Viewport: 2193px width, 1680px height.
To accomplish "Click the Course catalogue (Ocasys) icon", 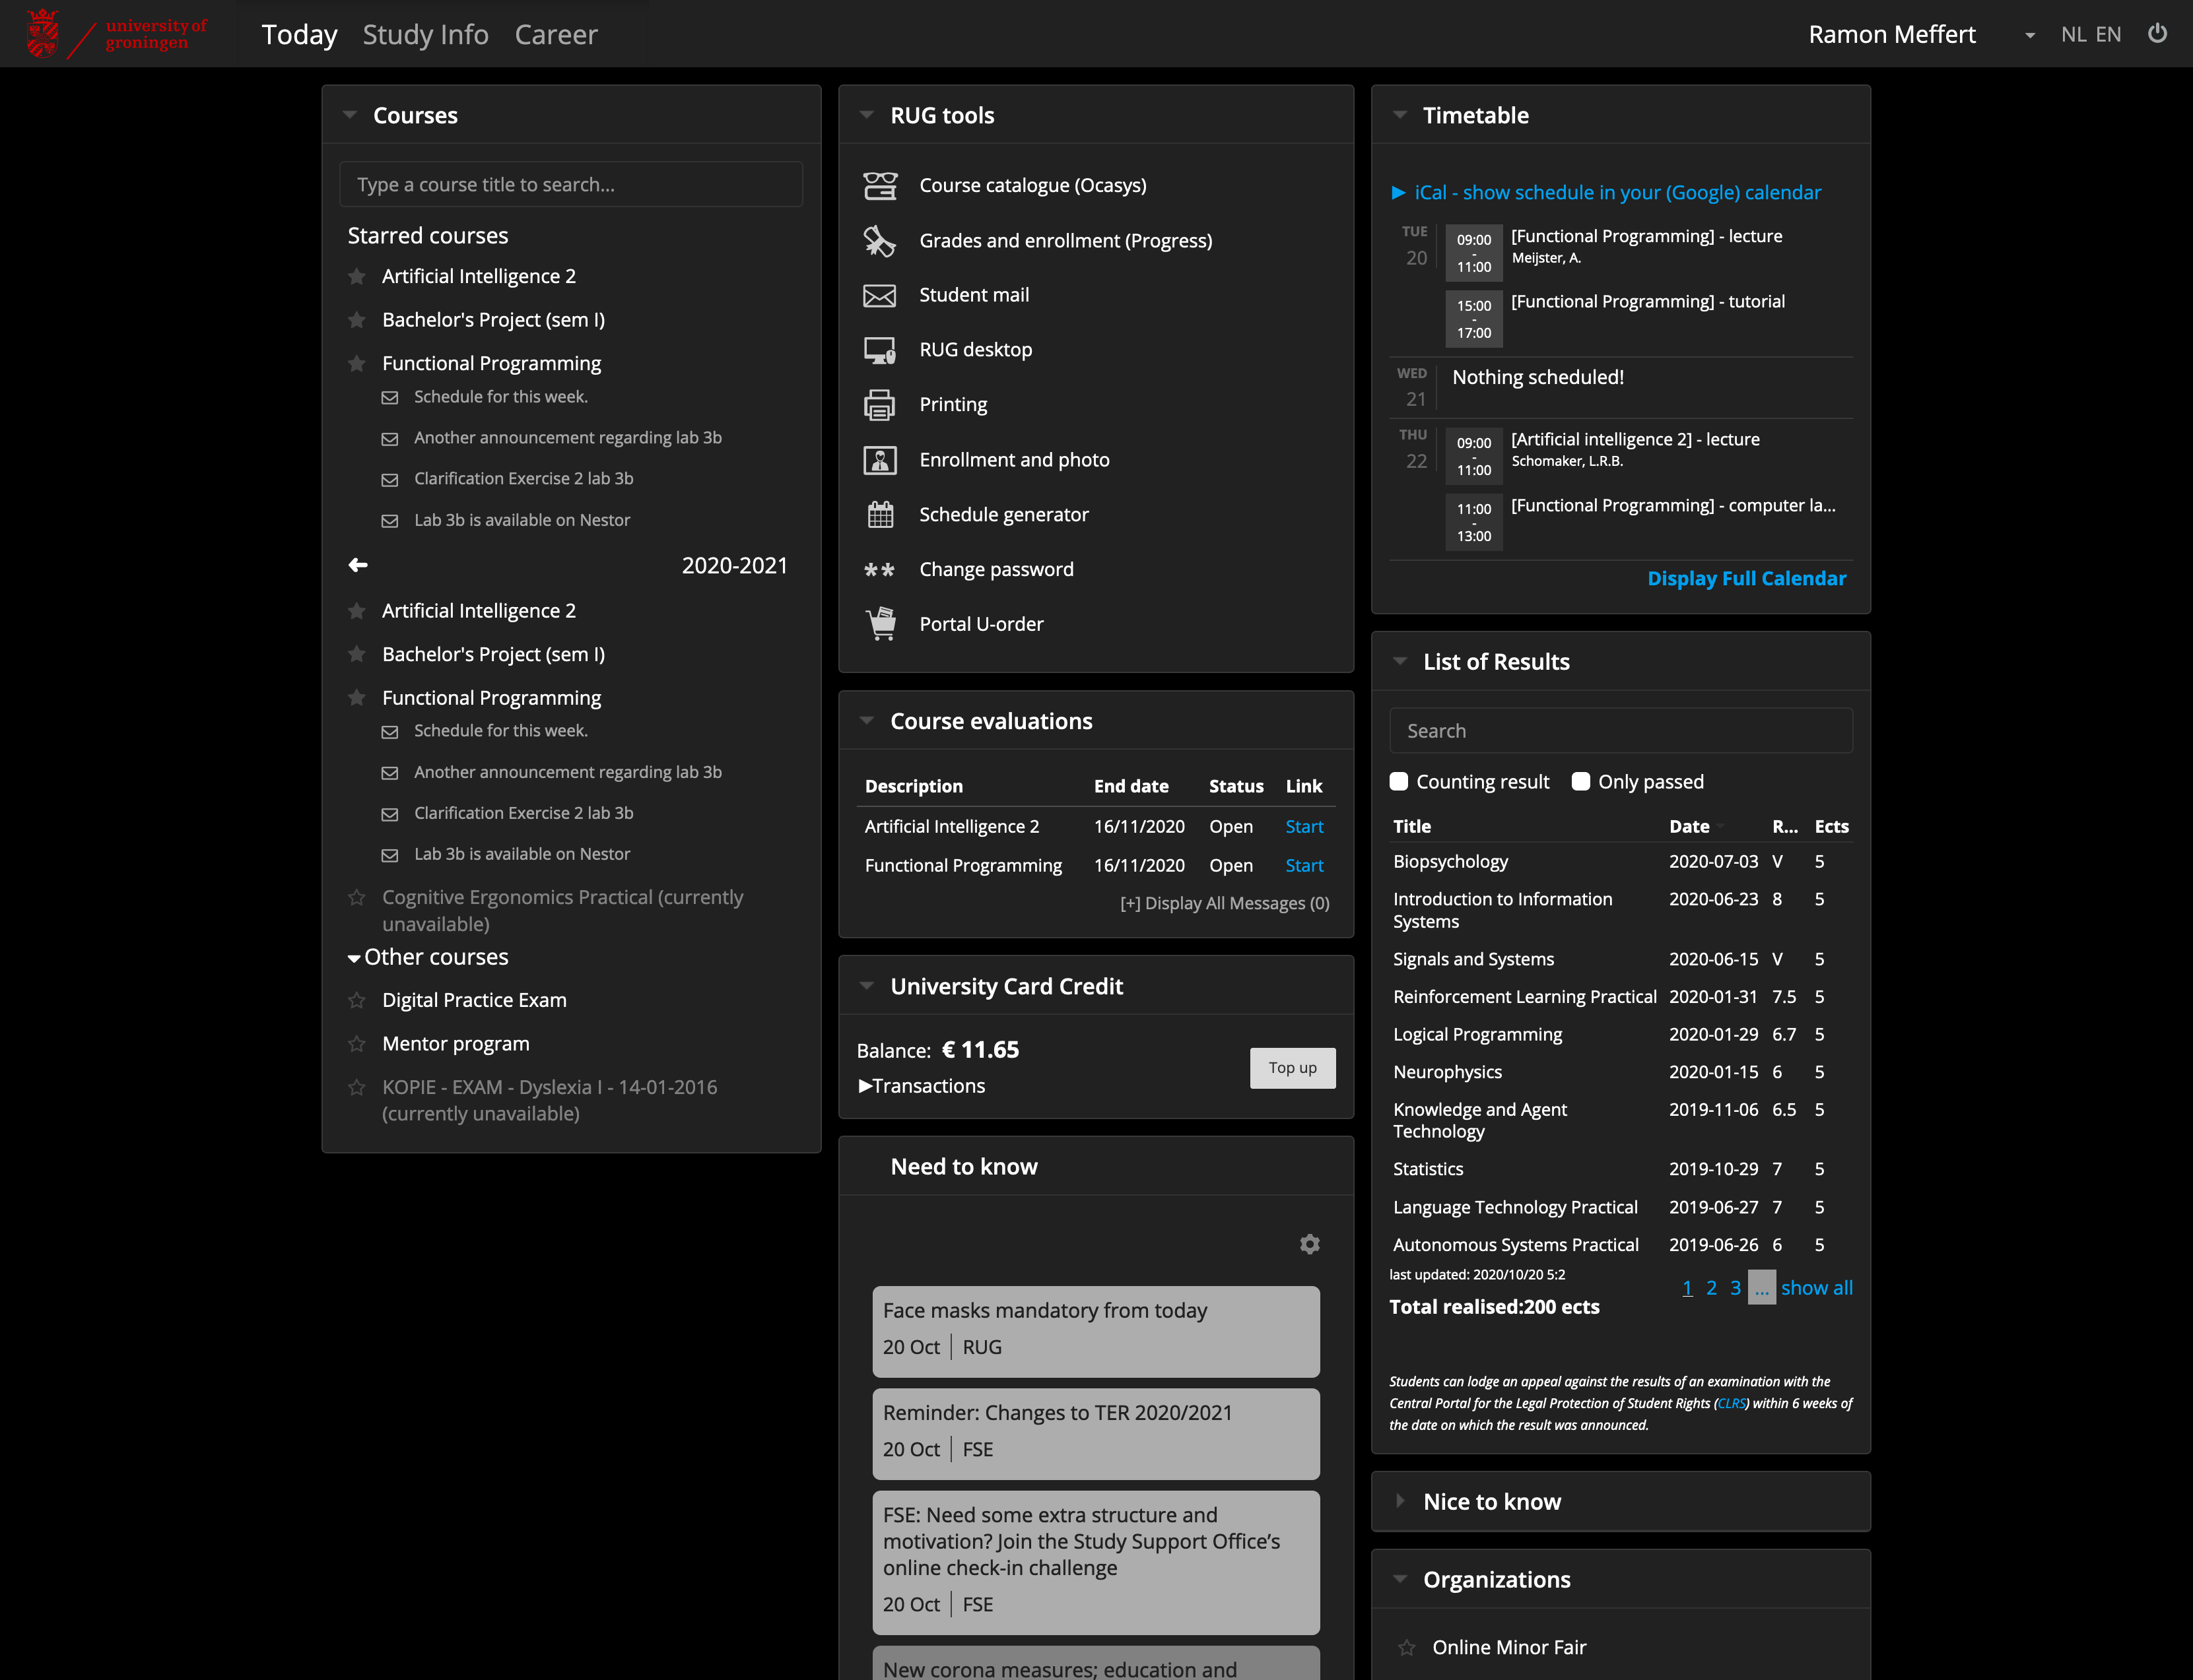I will pos(879,186).
